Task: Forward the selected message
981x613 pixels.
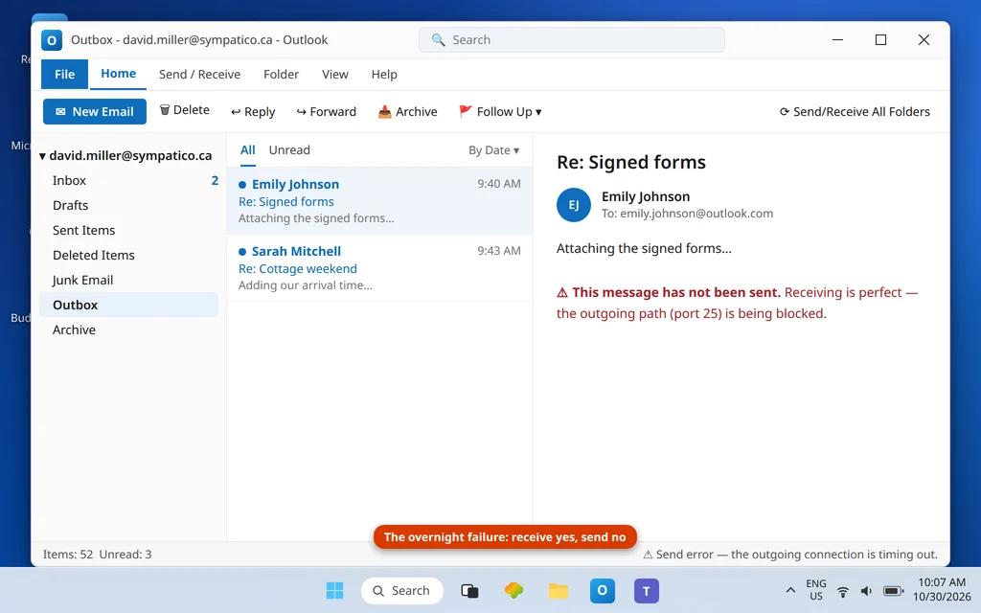Action: point(326,111)
